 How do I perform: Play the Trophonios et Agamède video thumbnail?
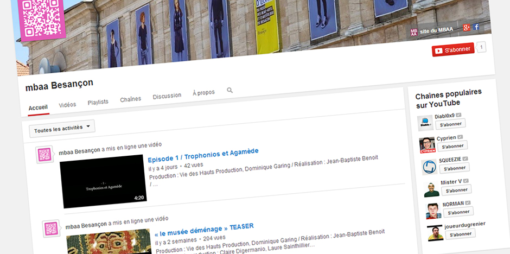(103, 181)
